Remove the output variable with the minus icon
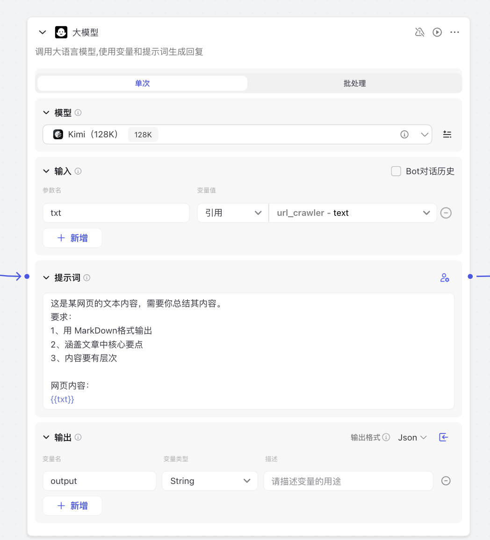The width and height of the screenshot is (490, 540). tap(446, 481)
